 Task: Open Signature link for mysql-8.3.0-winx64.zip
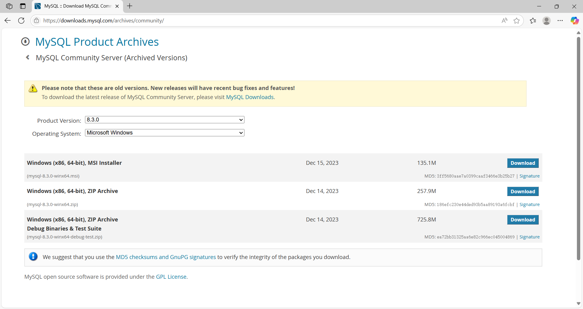[530, 204]
